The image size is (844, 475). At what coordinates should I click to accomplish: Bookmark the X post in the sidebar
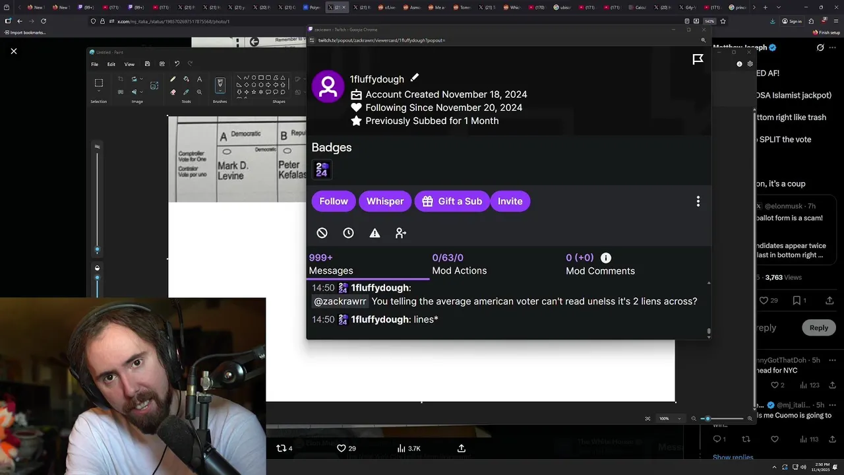click(797, 300)
